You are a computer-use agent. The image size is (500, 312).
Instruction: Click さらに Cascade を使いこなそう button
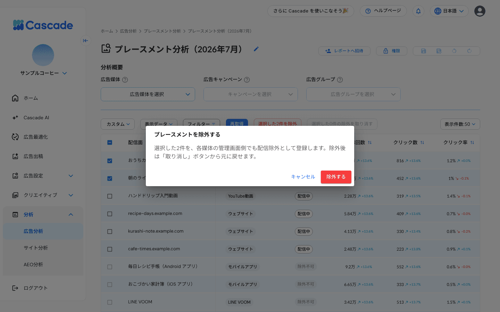pos(311,11)
